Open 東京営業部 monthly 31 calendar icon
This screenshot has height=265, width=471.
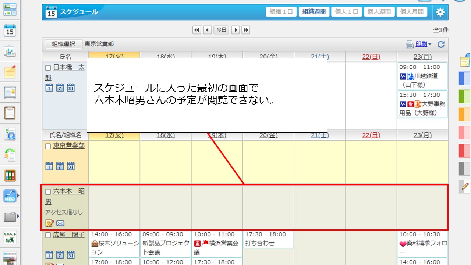pyautogui.click(x=71, y=166)
